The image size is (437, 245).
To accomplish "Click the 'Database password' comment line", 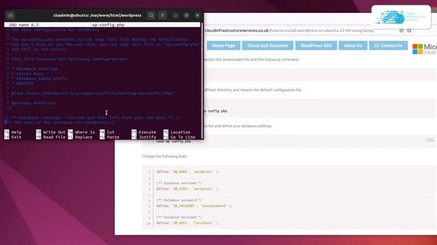I will point(179,200).
